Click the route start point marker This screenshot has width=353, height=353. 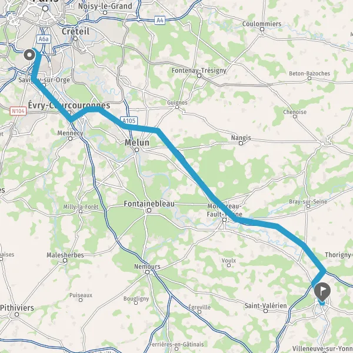pos(29,55)
